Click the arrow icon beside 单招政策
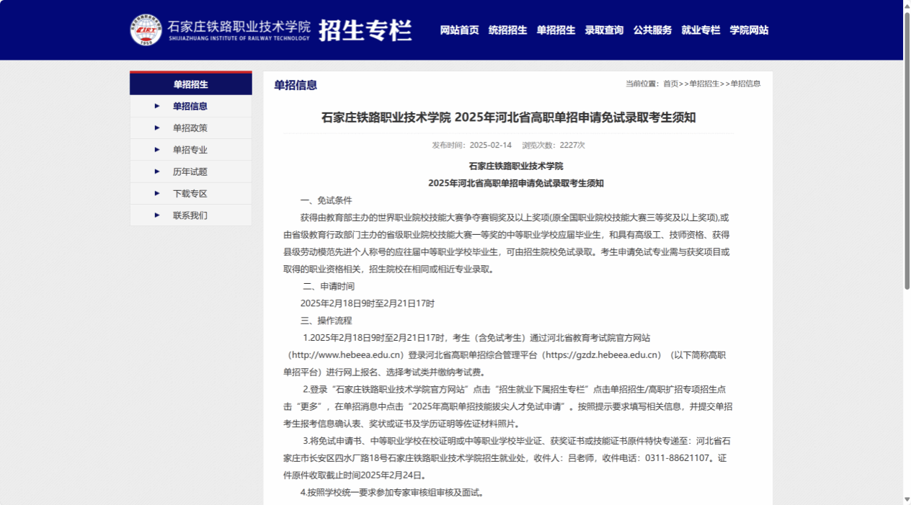 click(x=157, y=128)
